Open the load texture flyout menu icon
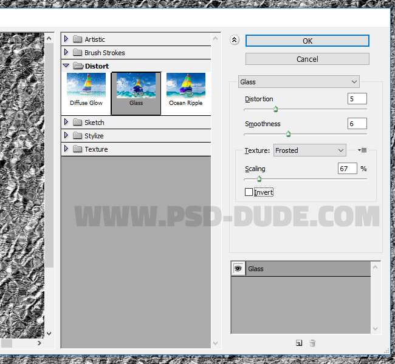The image size is (395, 364). 362,150
